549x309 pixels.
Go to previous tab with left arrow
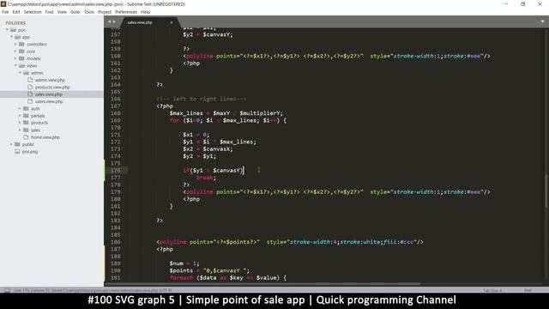[x=109, y=21]
